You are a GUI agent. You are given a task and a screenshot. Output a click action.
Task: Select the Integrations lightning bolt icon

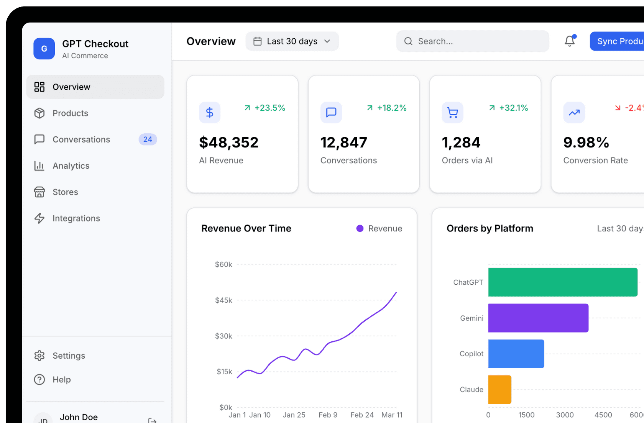tap(40, 218)
